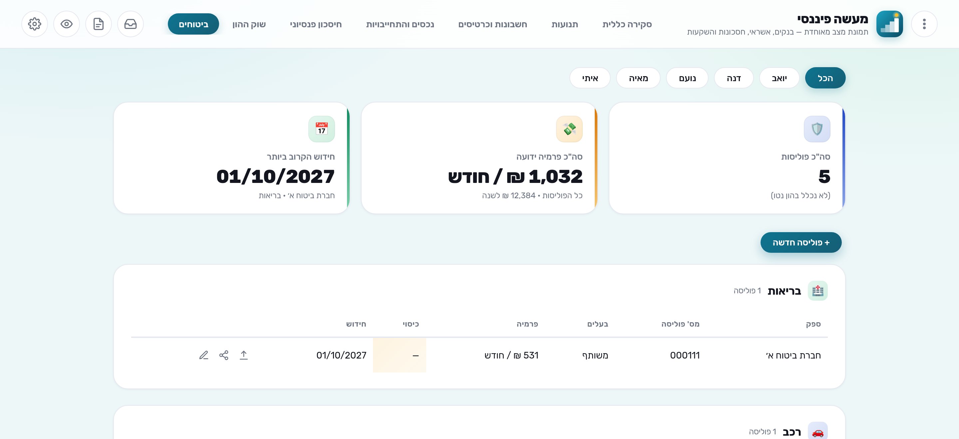Filter policies by מאיה
This screenshot has height=439, width=959.
click(x=638, y=78)
